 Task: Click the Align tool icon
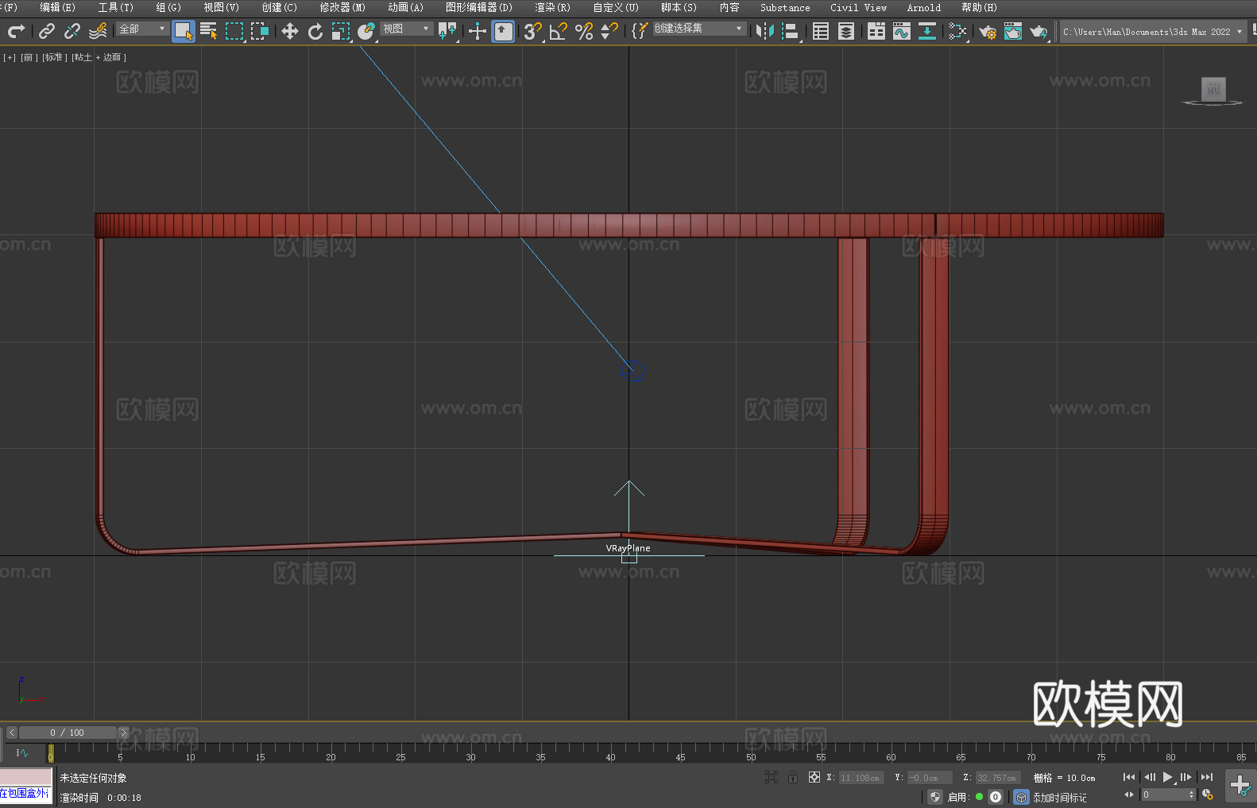click(x=791, y=31)
